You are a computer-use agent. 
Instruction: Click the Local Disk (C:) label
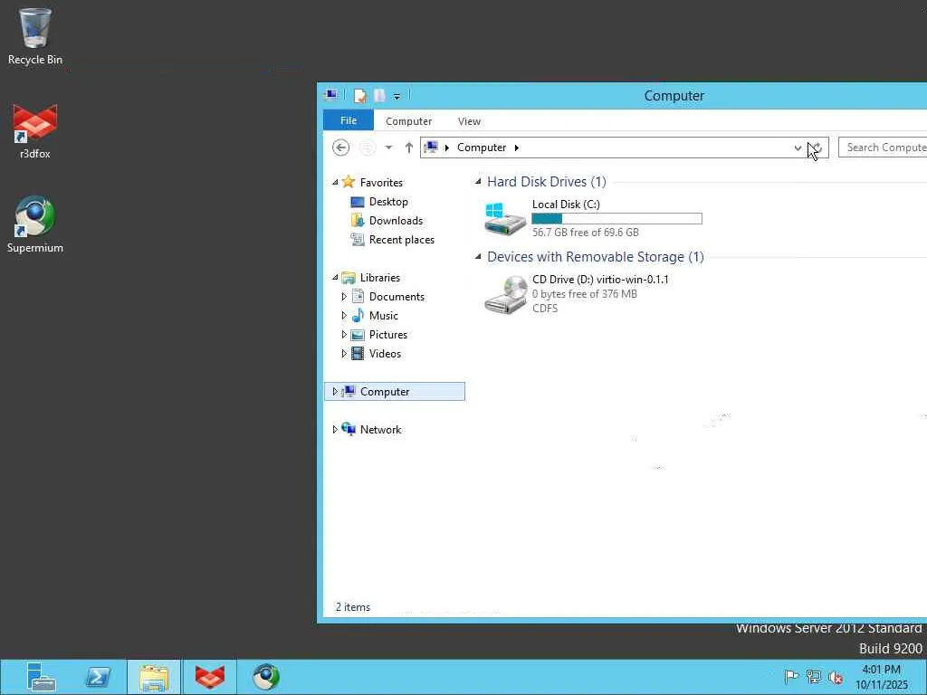point(566,205)
